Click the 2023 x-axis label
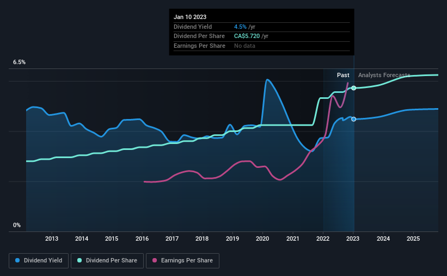This screenshot has height=276, width=447. [x=353, y=239]
